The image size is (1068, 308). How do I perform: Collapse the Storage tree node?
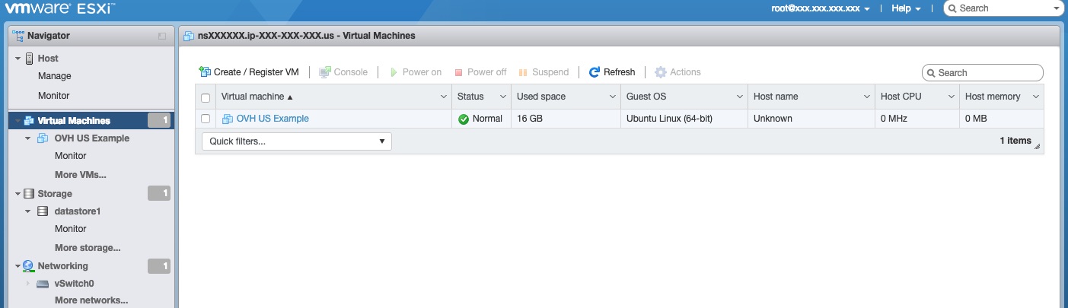pos(18,194)
